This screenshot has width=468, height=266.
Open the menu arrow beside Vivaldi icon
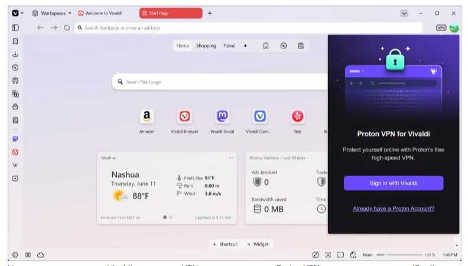[22, 13]
